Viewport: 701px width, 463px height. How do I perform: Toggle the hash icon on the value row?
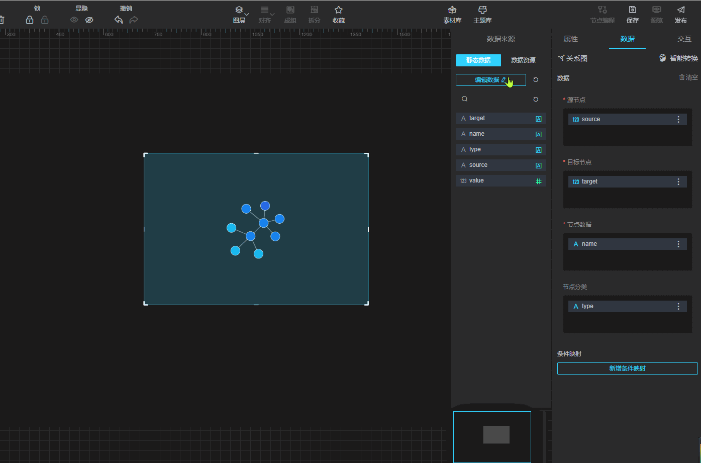539,181
